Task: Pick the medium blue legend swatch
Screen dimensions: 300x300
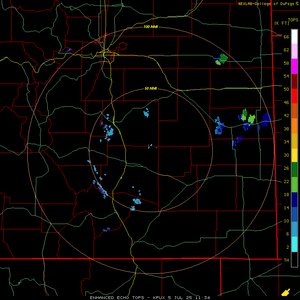Action: pos(294,214)
